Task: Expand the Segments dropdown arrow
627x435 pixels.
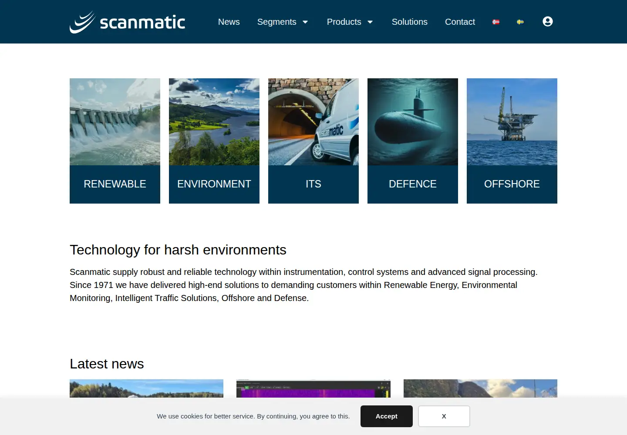Action: tap(305, 22)
